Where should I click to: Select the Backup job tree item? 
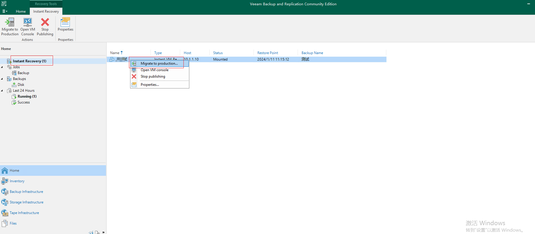click(23, 73)
